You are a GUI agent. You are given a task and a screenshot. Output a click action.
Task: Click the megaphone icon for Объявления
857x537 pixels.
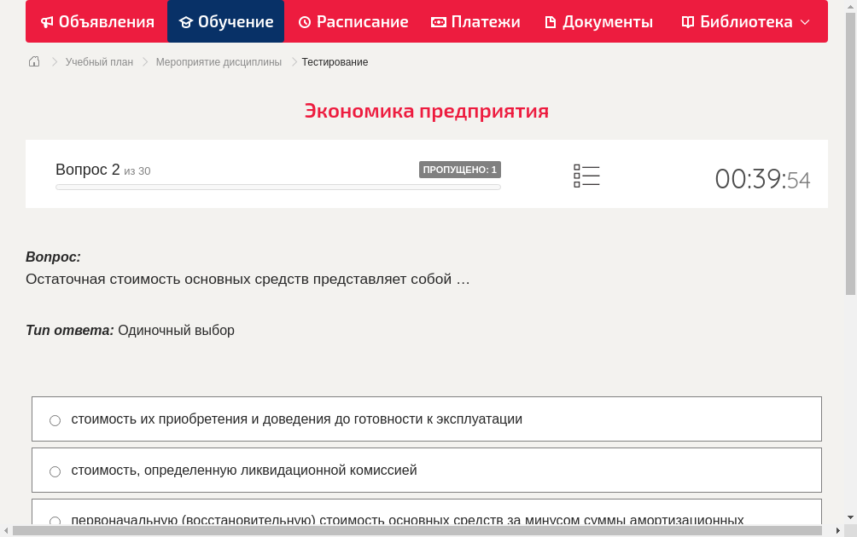(x=47, y=21)
